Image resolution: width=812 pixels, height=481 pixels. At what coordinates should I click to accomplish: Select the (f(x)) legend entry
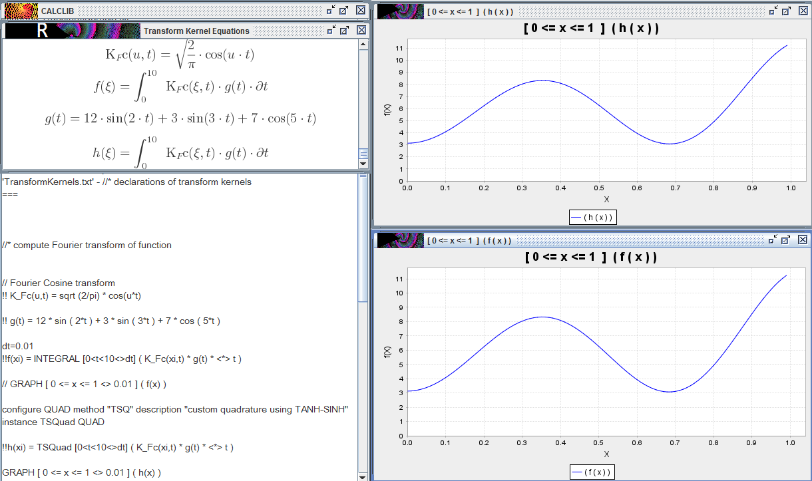click(x=592, y=472)
